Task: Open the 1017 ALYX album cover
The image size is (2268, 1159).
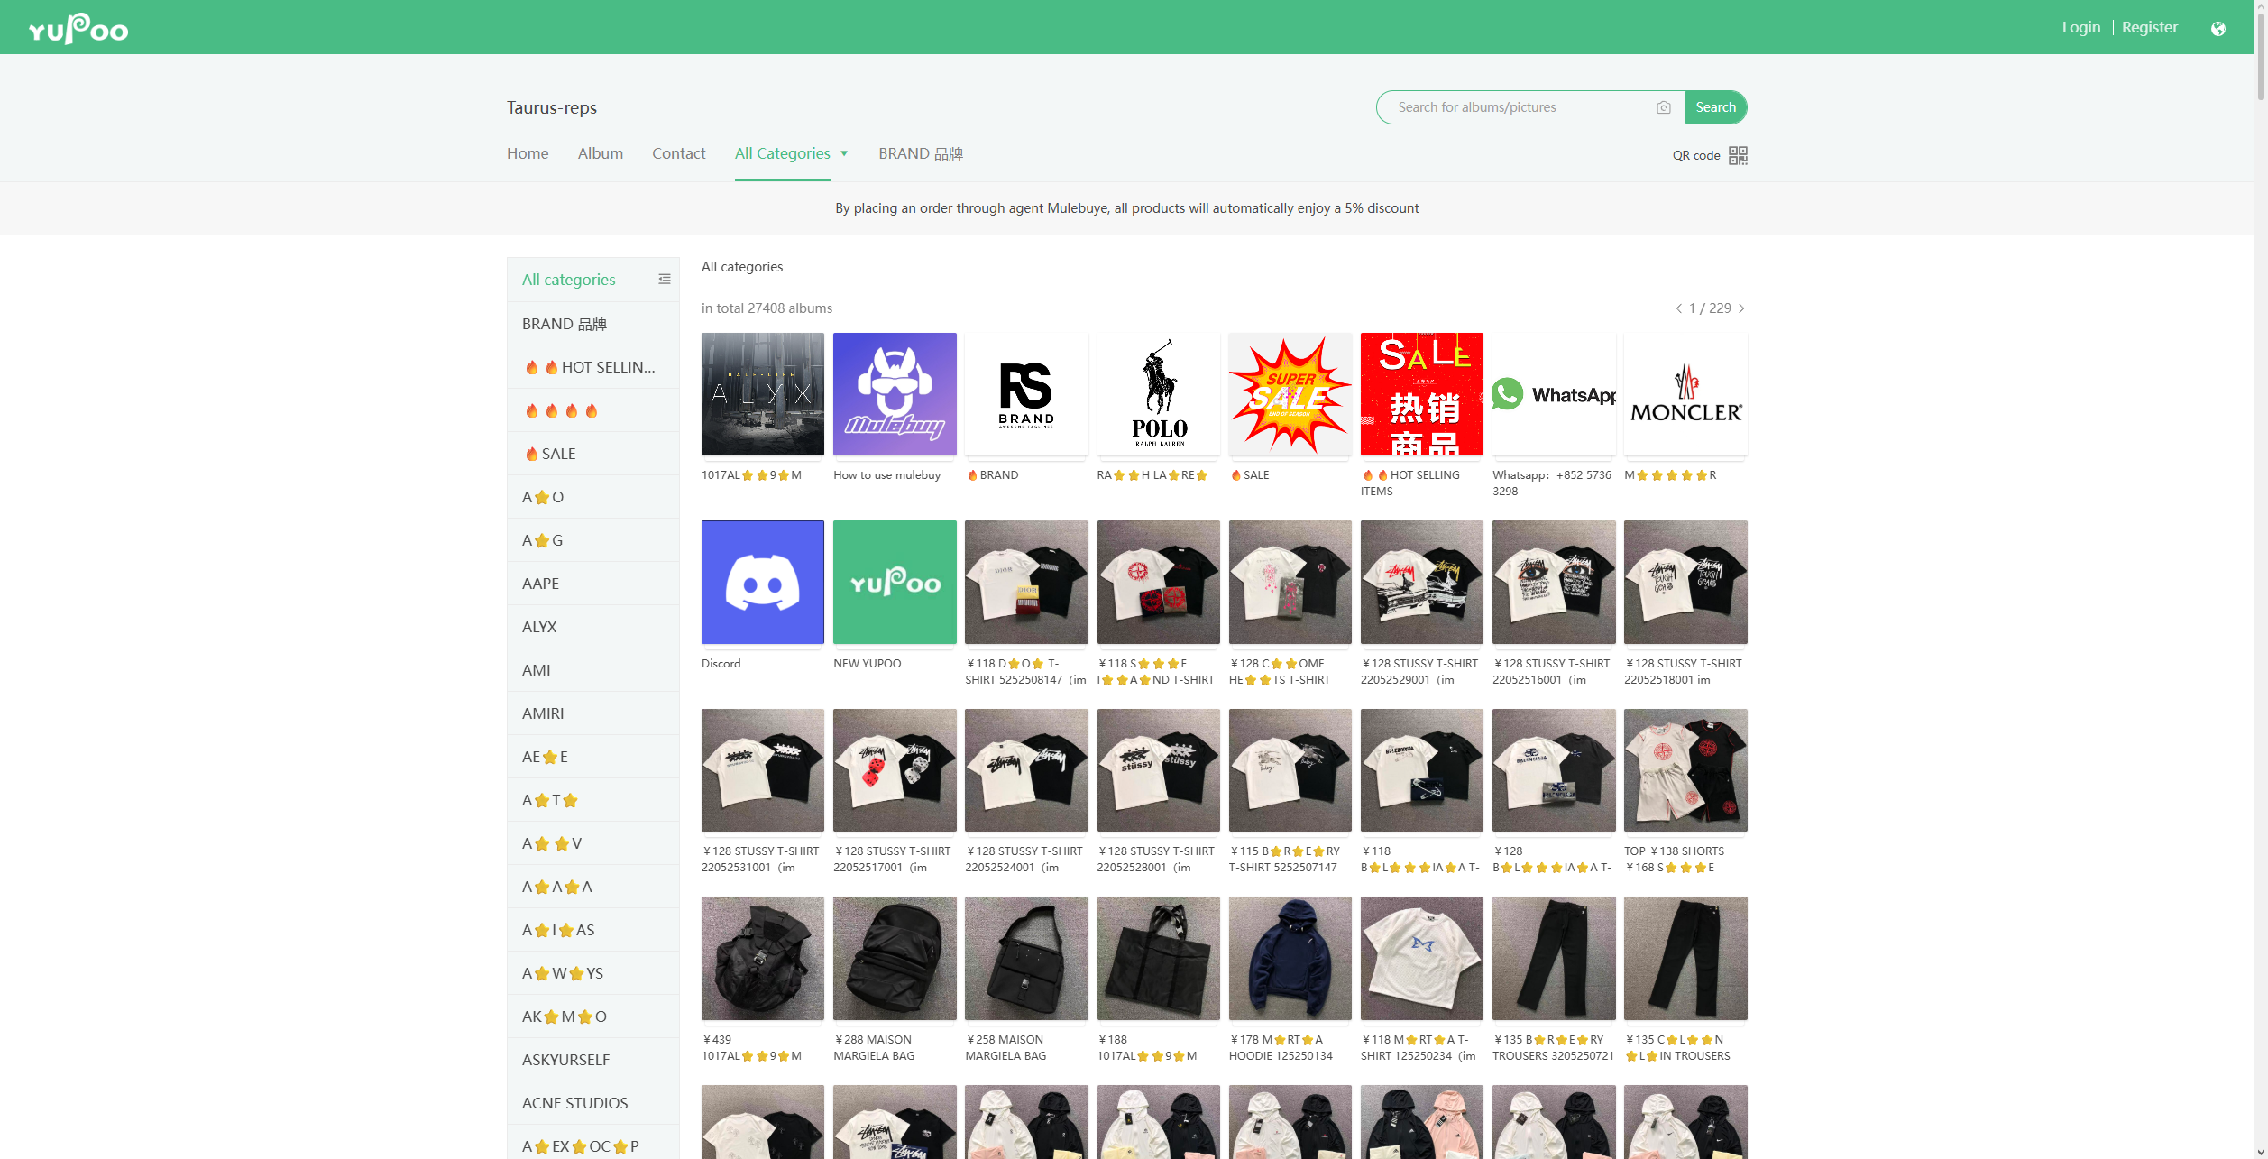Action: point(763,394)
